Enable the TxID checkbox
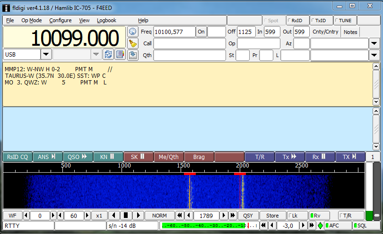 (x=321, y=21)
